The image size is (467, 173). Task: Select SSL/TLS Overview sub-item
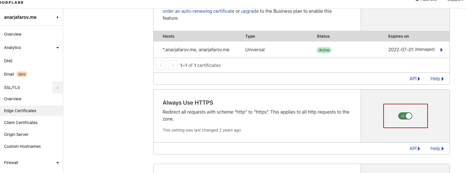point(13,99)
